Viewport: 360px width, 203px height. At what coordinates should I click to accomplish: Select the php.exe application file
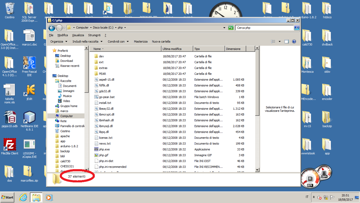click(x=104, y=149)
